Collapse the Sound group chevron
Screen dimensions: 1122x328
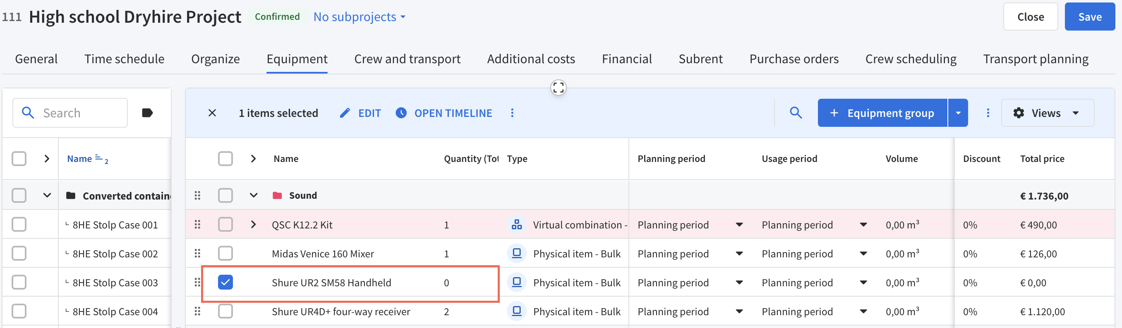[254, 195]
